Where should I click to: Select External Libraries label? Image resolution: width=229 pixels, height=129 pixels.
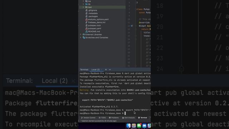click(x=93, y=34)
